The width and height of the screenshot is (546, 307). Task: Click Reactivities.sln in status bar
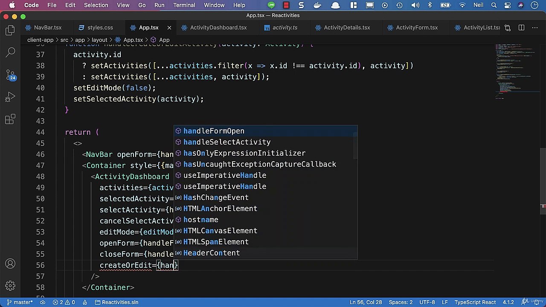116,302
